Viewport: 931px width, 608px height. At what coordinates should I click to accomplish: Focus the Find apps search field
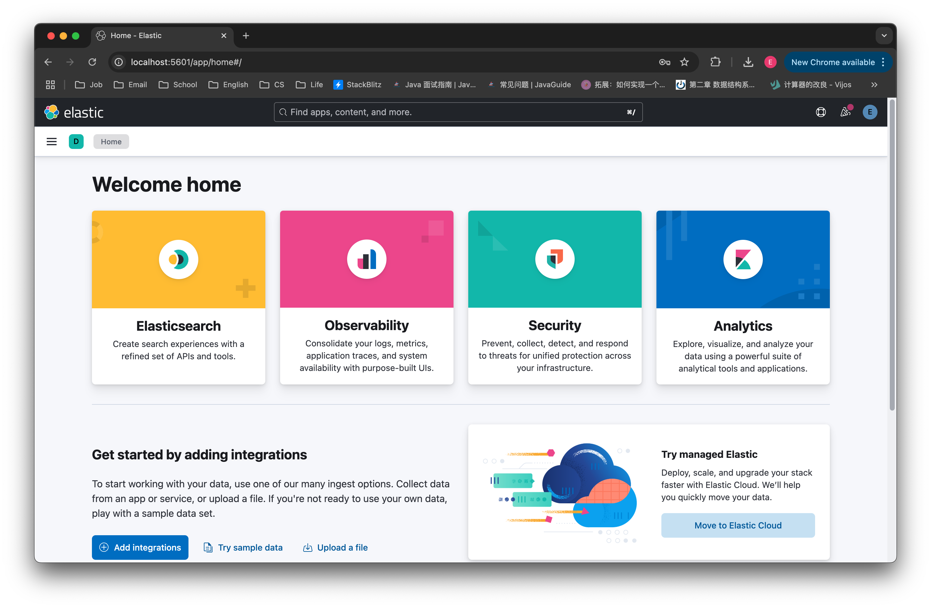pyautogui.click(x=458, y=112)
